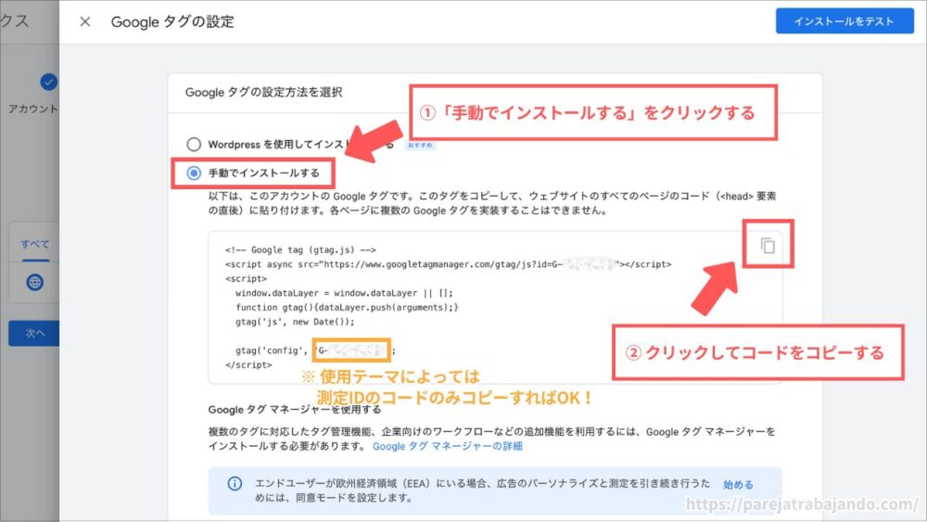This screenshot has width=927, height=522.
Task: Click the completed アカウント step checkmark
Action: point(49,82)
